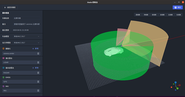
Task: Delete the camera.center sensor with trash icon
Action: click(x=38, y=53)
